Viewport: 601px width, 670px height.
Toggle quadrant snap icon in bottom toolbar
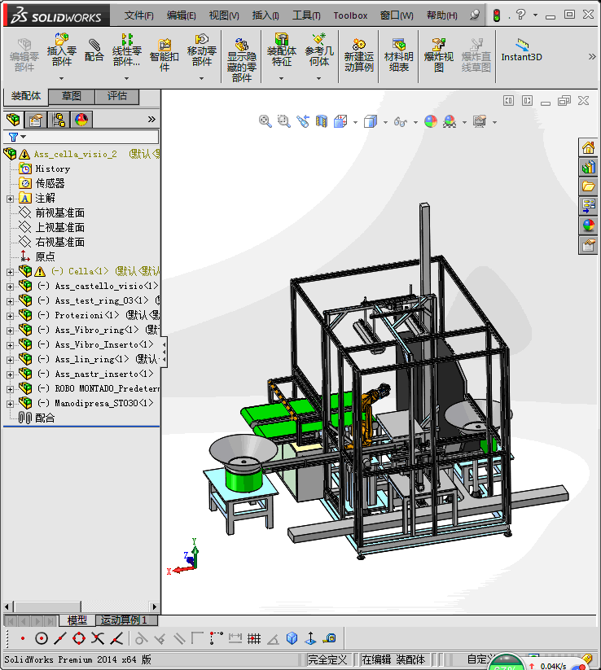pos(79,638)
